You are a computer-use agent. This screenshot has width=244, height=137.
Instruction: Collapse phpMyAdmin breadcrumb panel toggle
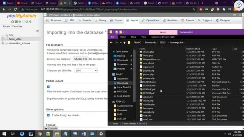[45, 15]
